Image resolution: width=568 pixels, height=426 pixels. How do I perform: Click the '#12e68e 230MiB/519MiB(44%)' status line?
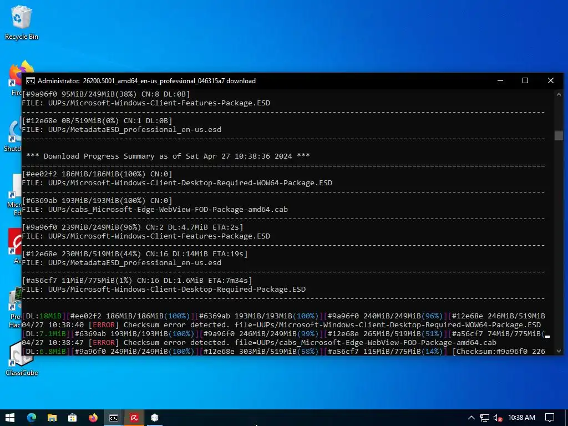point(135,254)
